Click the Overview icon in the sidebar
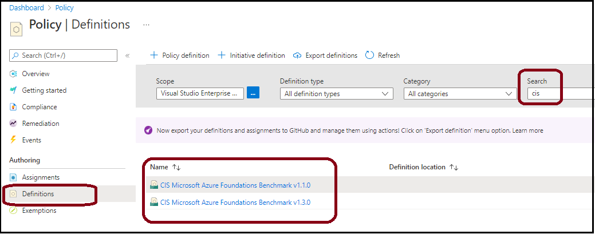Image resolution: width=595 pixels, height=234 pixels. (14, 74)
